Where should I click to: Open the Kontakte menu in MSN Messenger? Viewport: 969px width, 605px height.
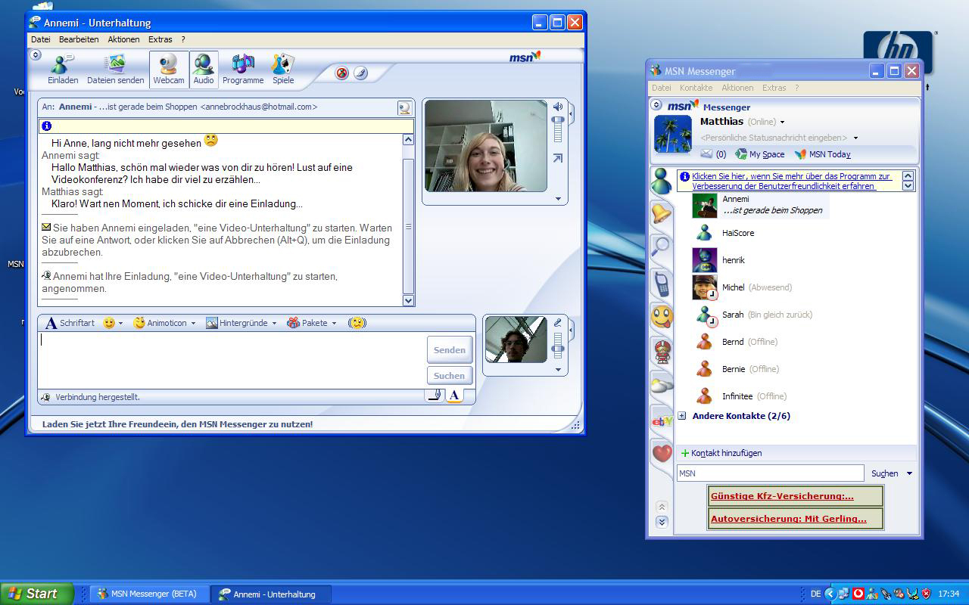click(696, 88)
